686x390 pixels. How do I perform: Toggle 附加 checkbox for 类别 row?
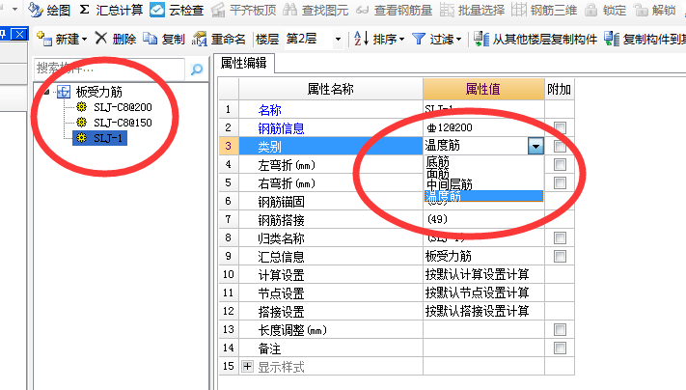coord(560,146)
